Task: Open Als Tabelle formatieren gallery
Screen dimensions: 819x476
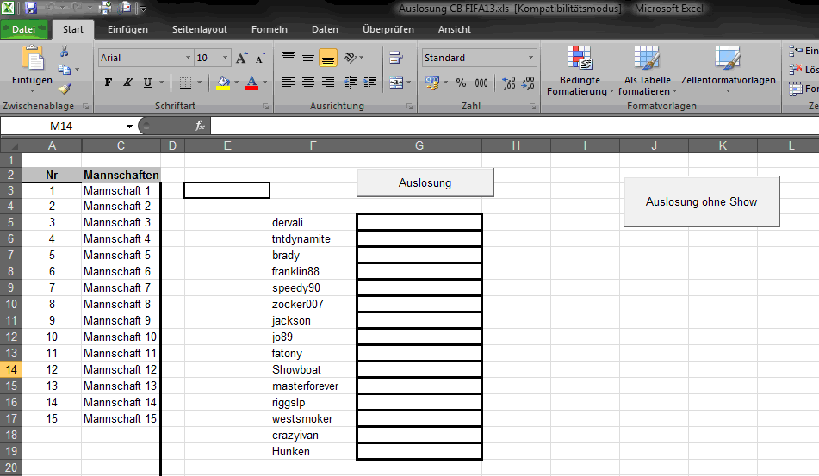Action: click(647, 71)
